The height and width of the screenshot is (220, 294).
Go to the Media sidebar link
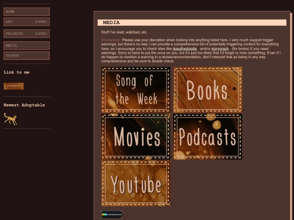click(x=27, y=46)
